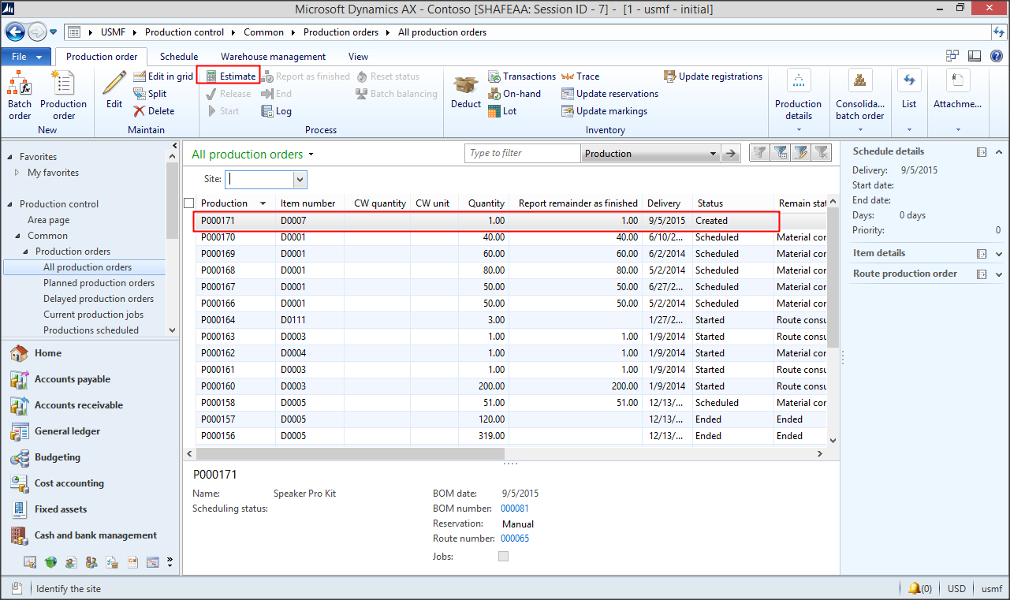Collapse the Common tree node

(17, 236)
